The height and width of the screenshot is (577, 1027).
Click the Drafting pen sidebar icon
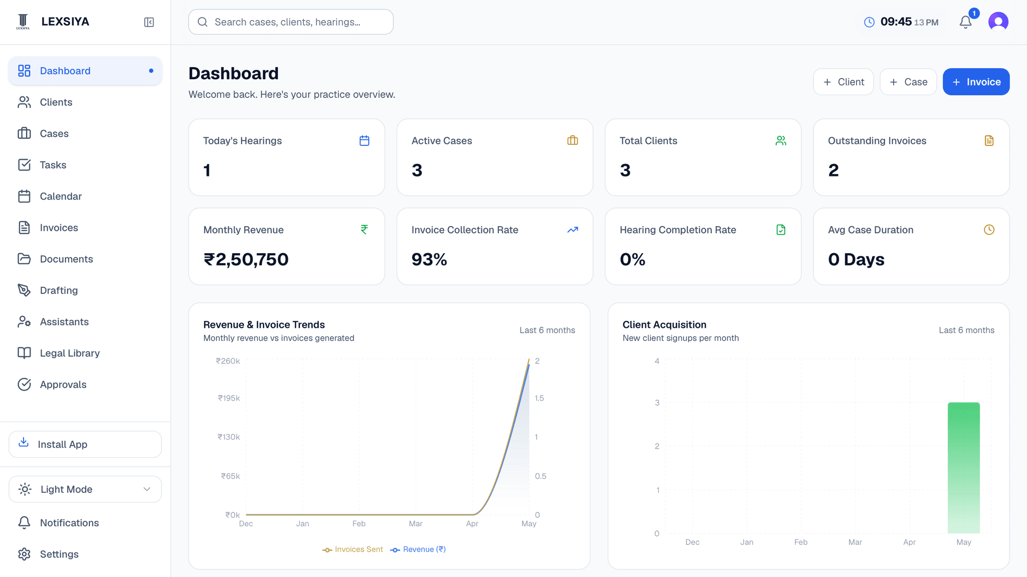(24, 290)
